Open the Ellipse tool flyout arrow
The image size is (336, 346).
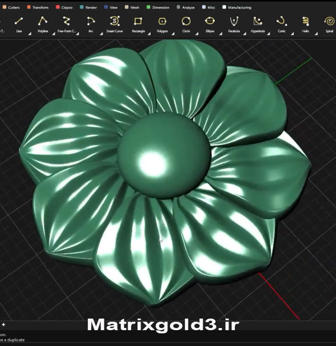pos(221,34)
